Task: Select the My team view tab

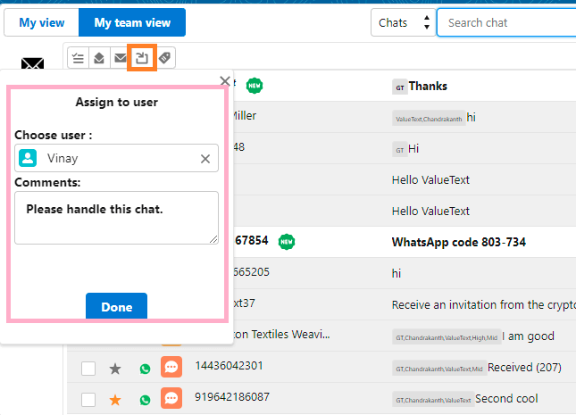Action: 132,22
